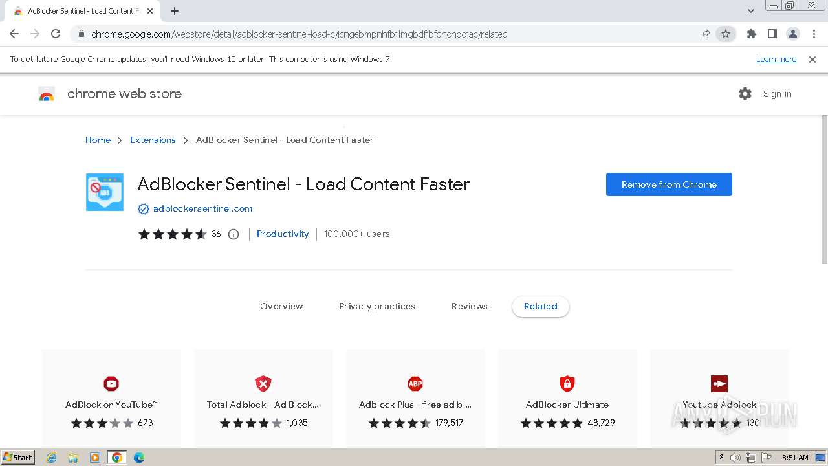Click the Chrome Web Store settings gear

coord(745,94)
